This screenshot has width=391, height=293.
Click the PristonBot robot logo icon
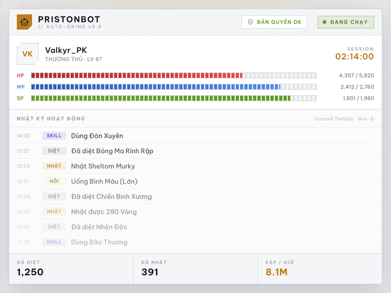24,22
